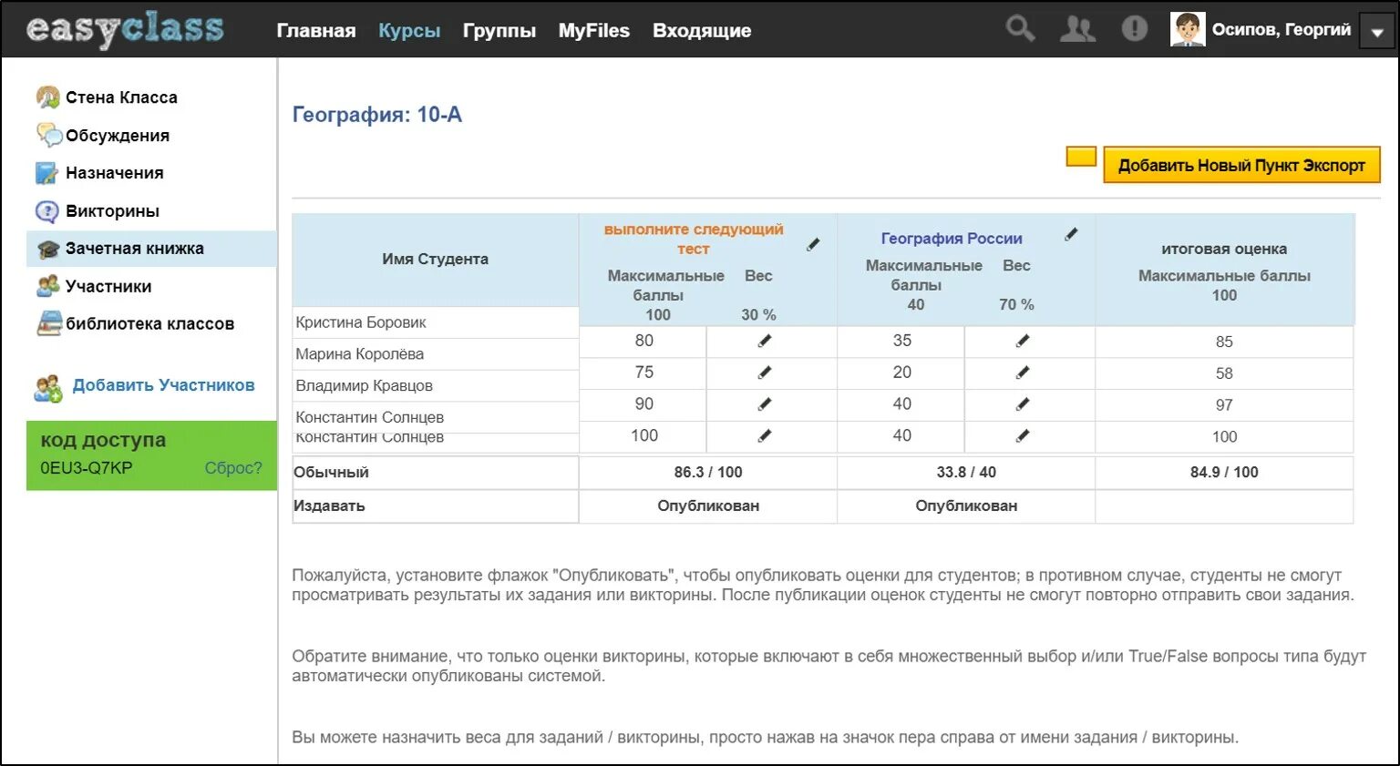Viewport: 1400px width, 766px height.
Task: Click the pencil icon next to География России
Action: pos(1070,234)
